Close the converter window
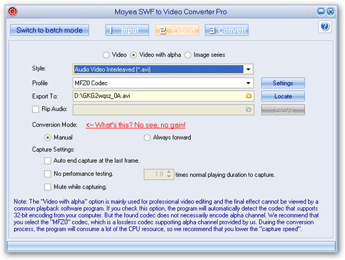The height and width of the screenshot is (260, 345). 331,11
